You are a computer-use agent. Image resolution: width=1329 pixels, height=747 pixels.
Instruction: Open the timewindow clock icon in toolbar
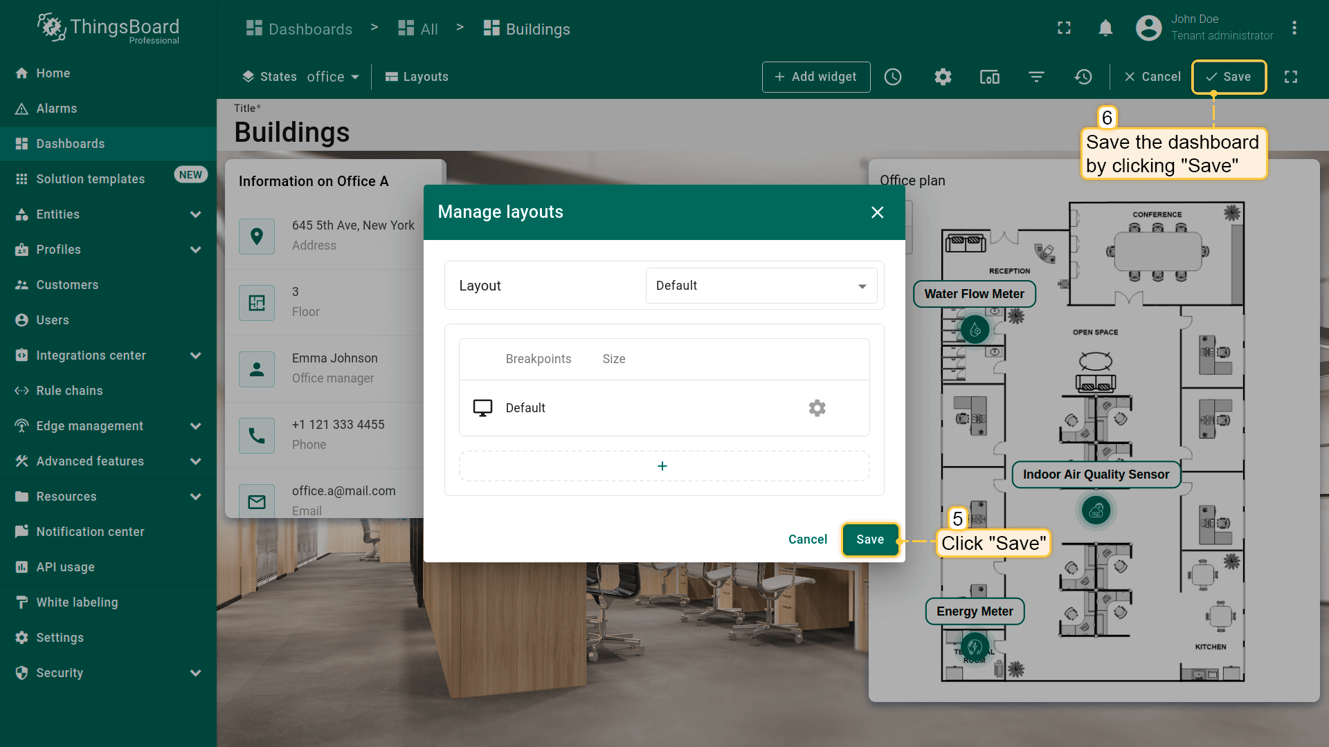[x=893, y=77]
